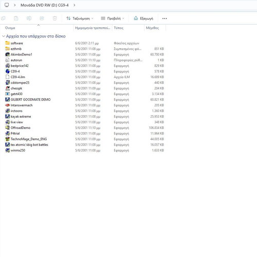Select the cdstomper25 application icon
This screenshot has width=257, height=257.
(7, 83)
